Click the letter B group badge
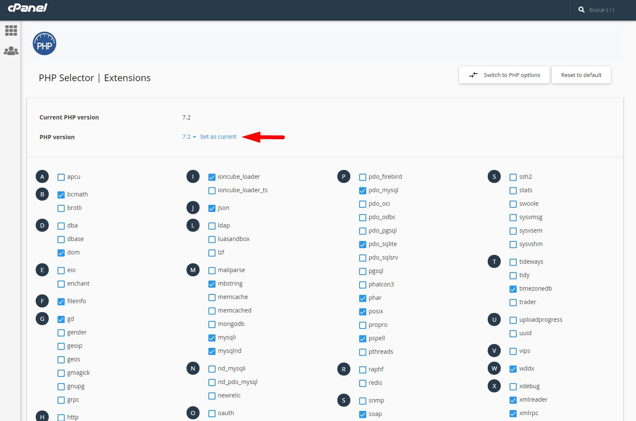Screen dimensions: 636x421 [x=42, y=194]
